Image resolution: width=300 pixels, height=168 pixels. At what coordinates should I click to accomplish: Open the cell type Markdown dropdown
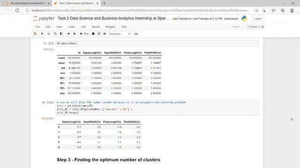tap(120, 34)
